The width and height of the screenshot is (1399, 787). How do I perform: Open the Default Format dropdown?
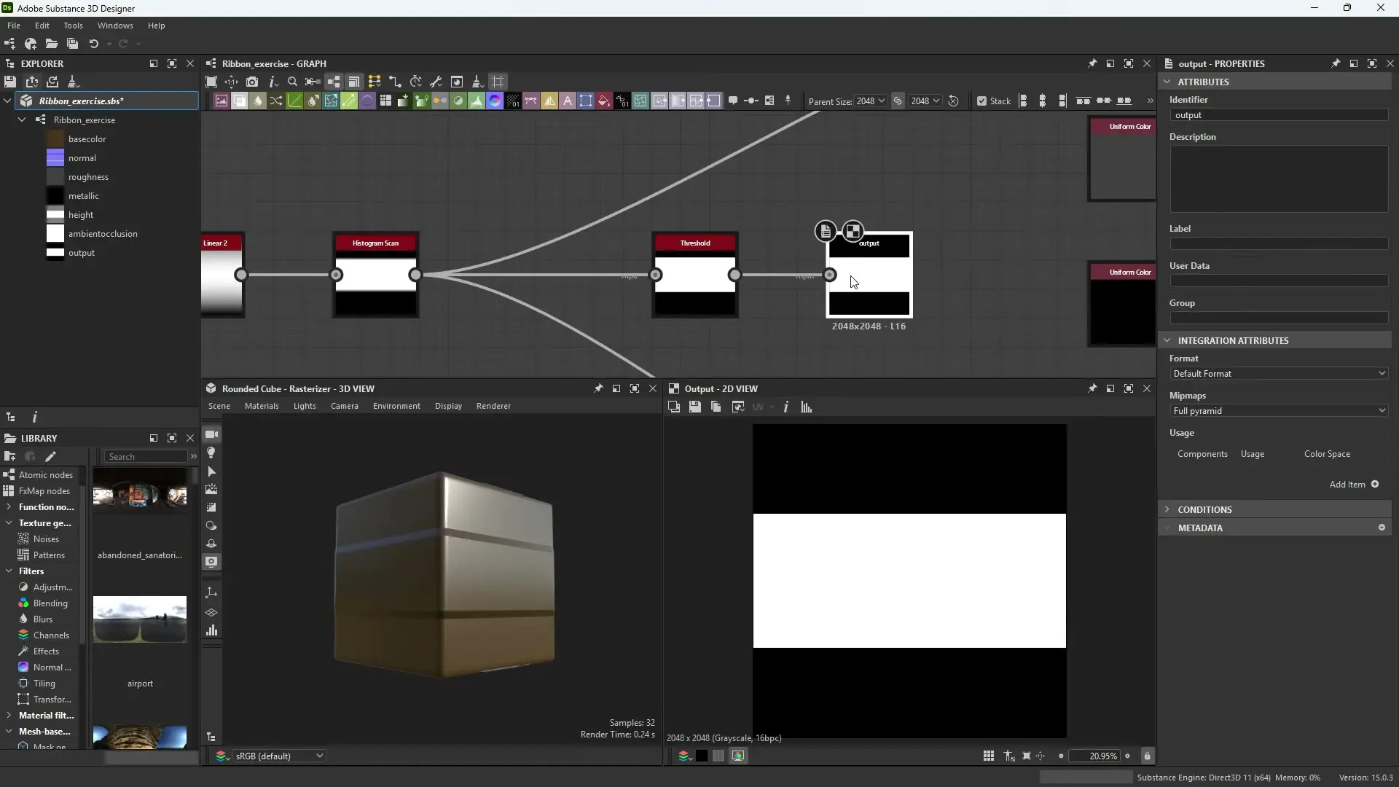(1279, 373)
